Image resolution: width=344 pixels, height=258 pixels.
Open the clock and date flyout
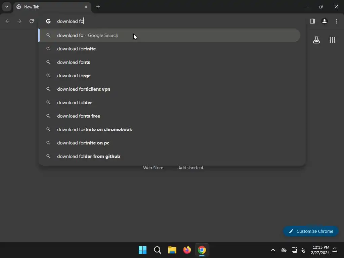pyautogui.click(x=320, y=250)
